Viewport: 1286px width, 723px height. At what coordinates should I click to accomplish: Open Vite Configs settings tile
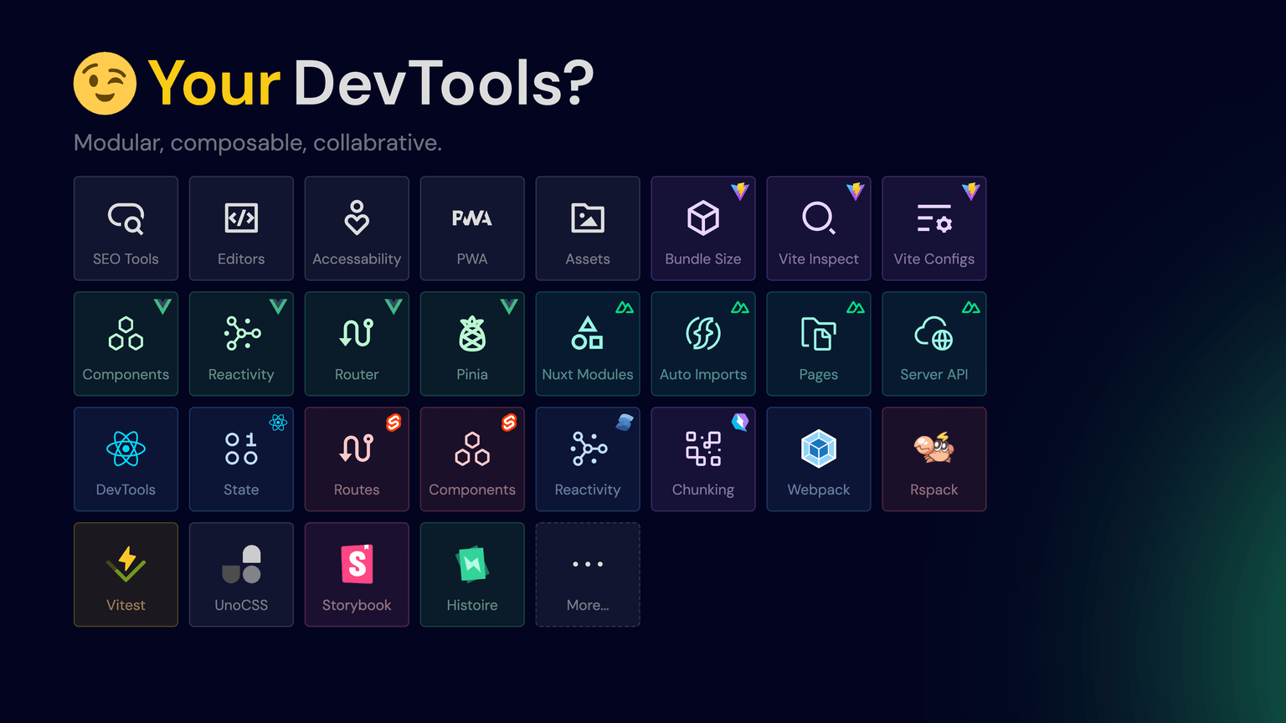point(934,228)
